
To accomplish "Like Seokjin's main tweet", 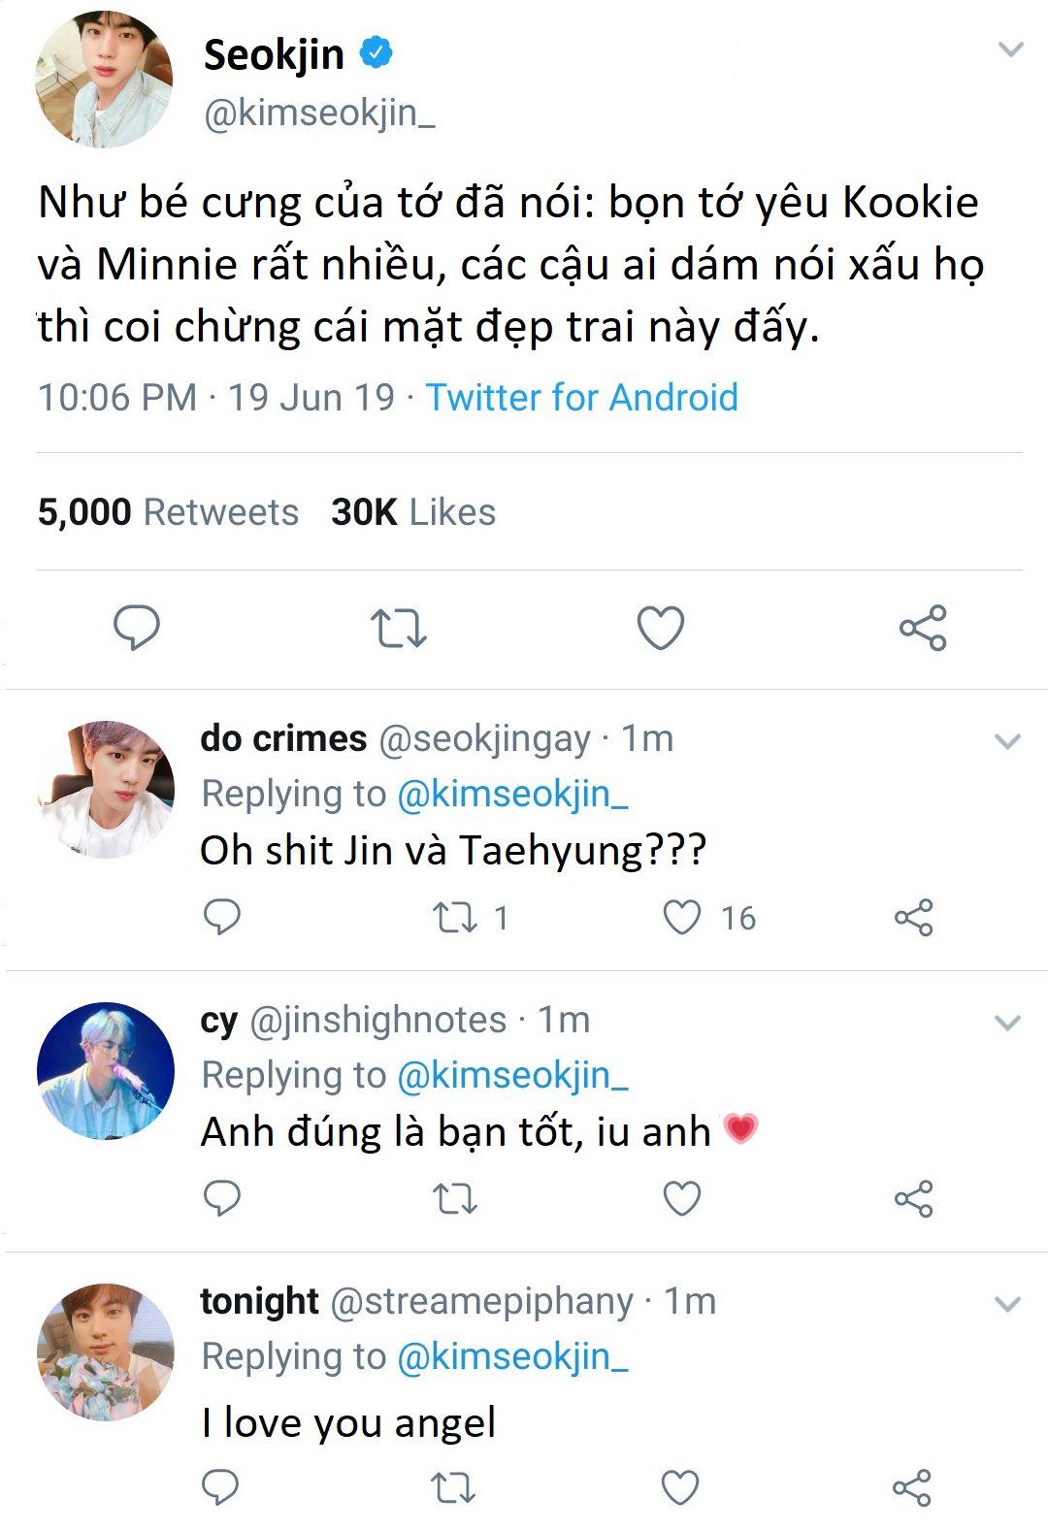I will pyautogui.click(x=661, y=628).
